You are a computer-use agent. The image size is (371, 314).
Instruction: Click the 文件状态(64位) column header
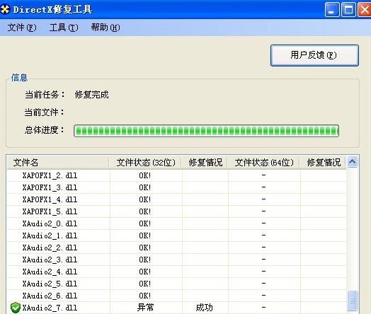264,163
